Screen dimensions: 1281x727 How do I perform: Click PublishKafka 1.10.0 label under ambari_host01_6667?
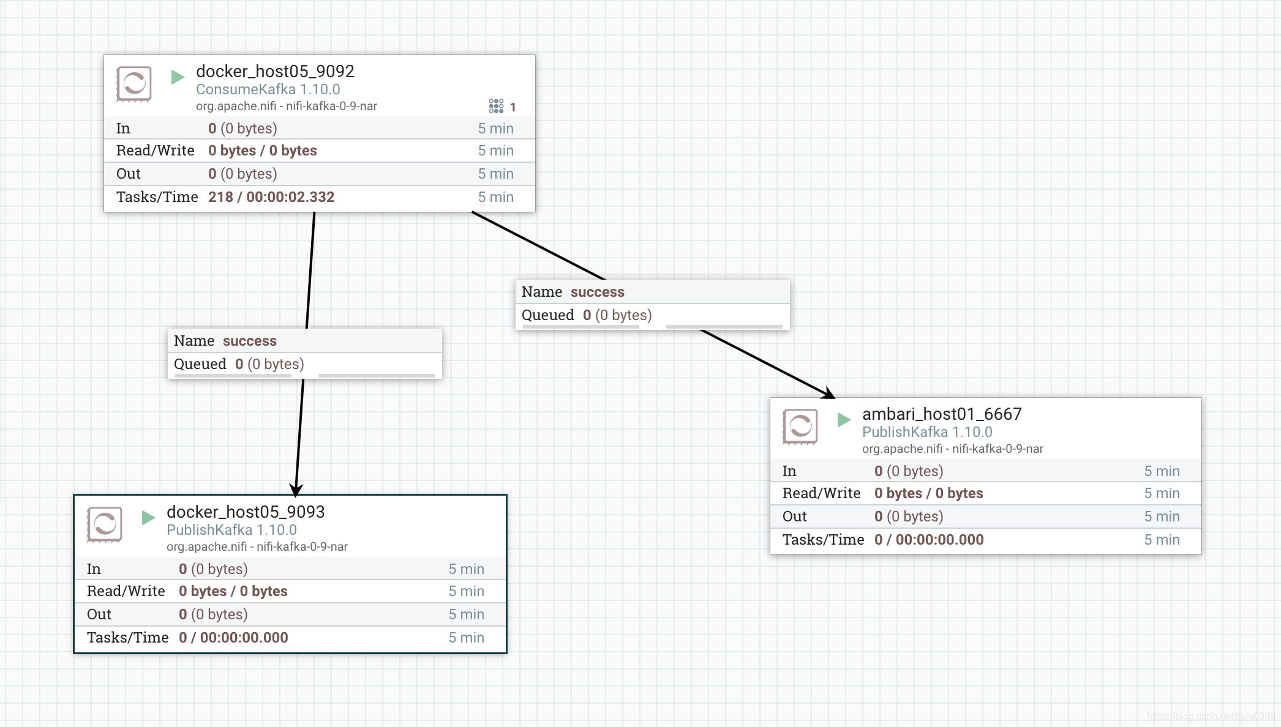927,432
